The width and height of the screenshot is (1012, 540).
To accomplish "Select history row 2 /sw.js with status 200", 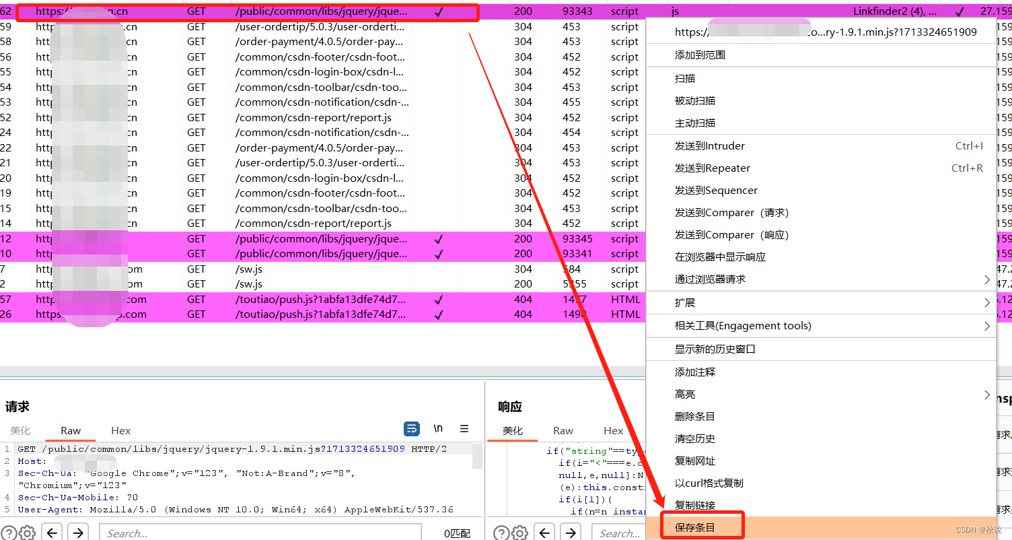I will coord(323,284).
